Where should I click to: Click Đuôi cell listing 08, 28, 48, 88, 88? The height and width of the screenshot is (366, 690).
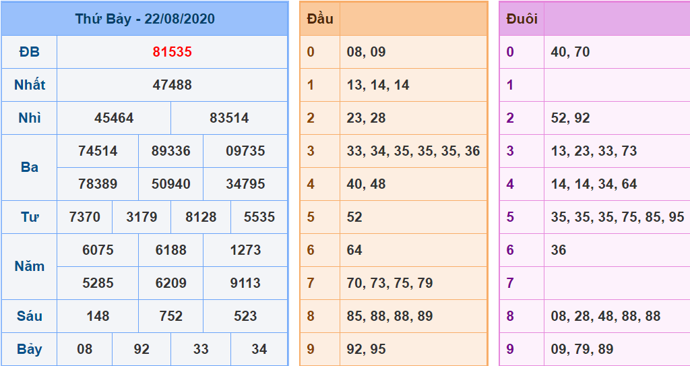tap(605, 316)
